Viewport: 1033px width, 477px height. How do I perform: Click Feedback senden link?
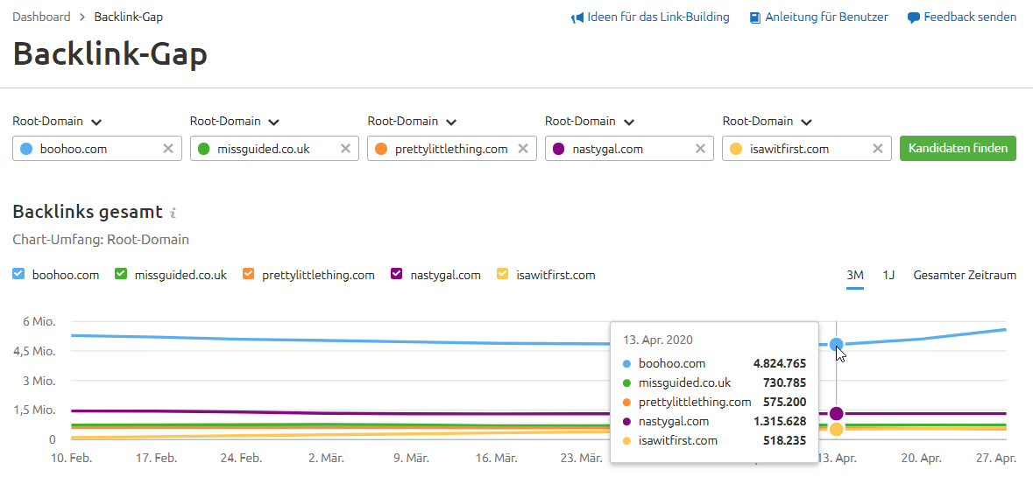(970, 18)
